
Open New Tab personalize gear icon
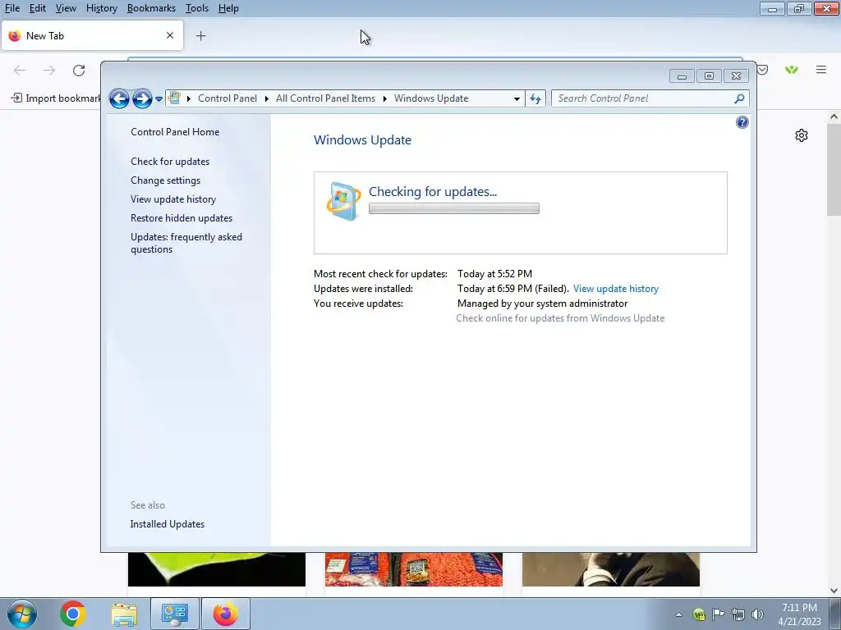pos(802,135)
